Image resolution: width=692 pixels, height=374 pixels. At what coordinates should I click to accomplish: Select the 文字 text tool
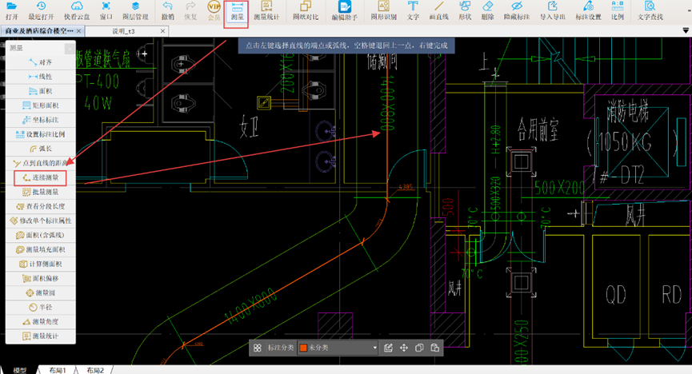[413, 10]
